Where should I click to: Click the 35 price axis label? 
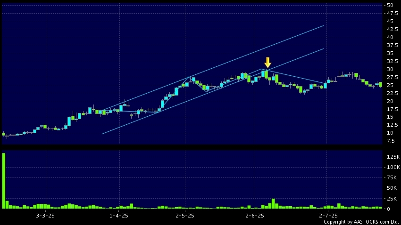(390, 53)
